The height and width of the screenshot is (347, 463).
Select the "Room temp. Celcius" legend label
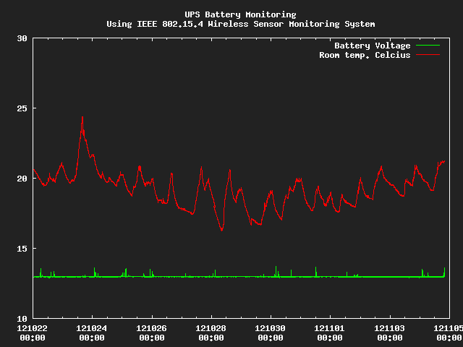(365, 55)
